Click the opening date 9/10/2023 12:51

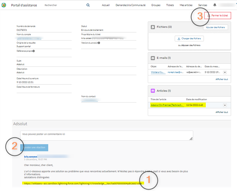coord(25,82)
